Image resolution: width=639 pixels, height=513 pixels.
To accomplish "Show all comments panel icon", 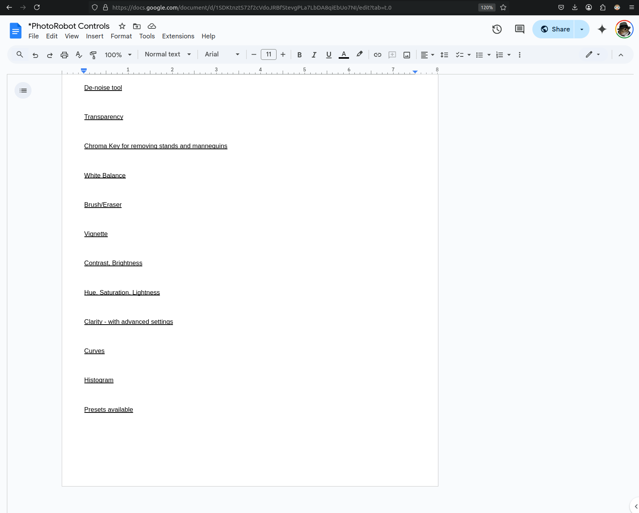I will point(520,29).
